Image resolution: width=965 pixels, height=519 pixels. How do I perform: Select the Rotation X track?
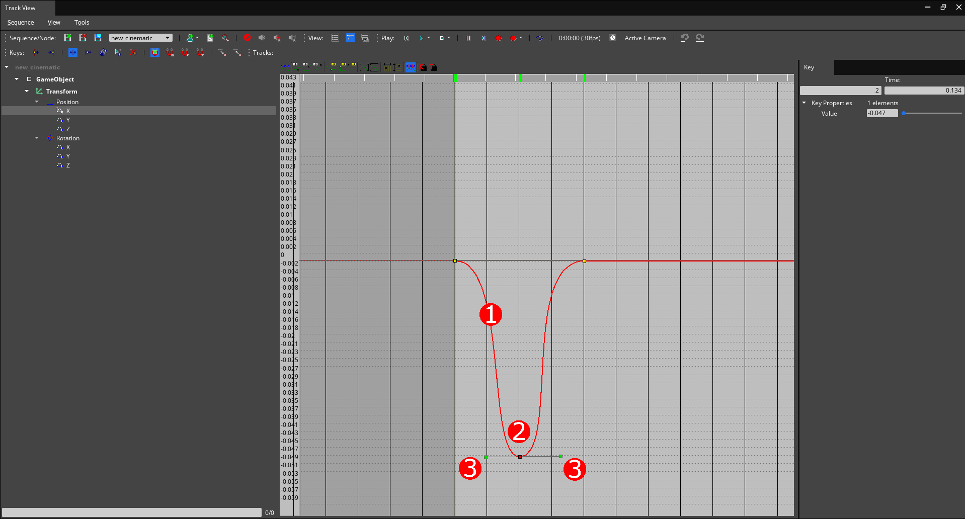[69, 147]
